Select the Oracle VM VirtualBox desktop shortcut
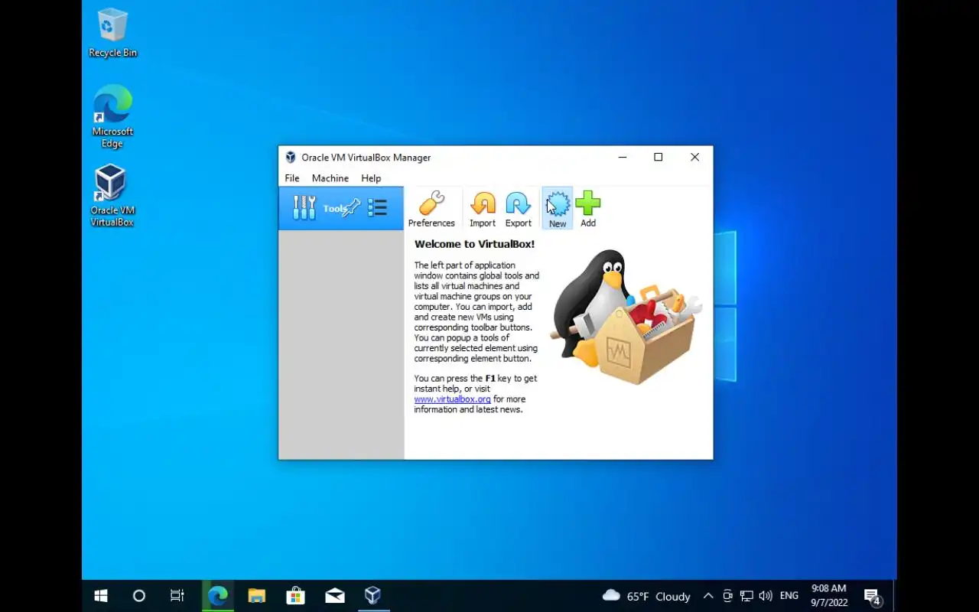 point(112,196)
